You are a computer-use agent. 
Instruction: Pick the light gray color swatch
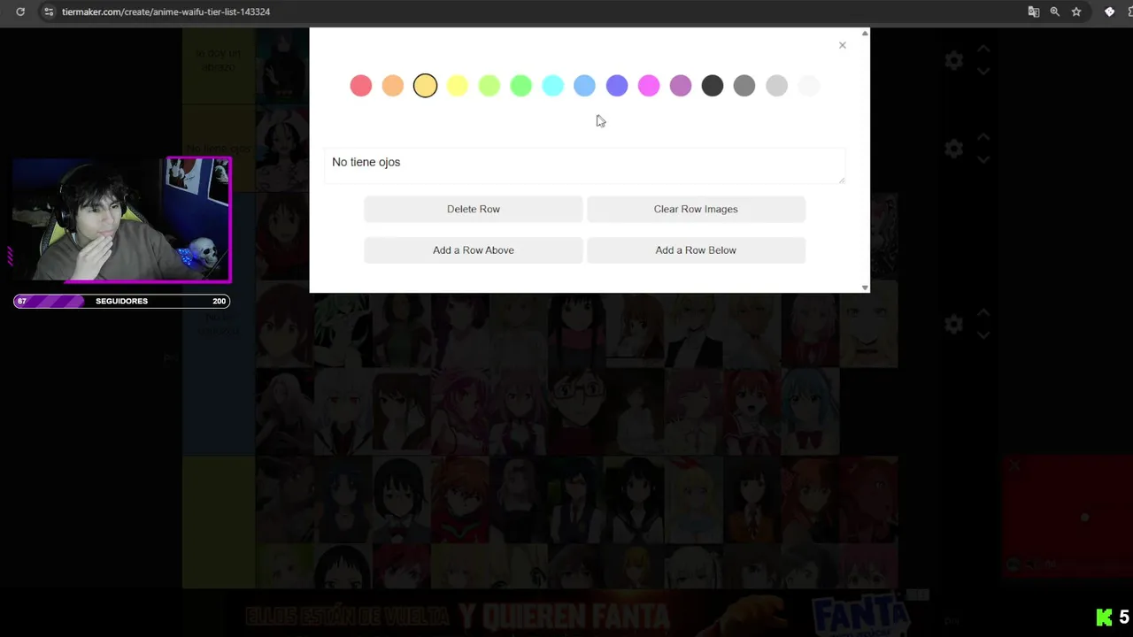[776, 86]
